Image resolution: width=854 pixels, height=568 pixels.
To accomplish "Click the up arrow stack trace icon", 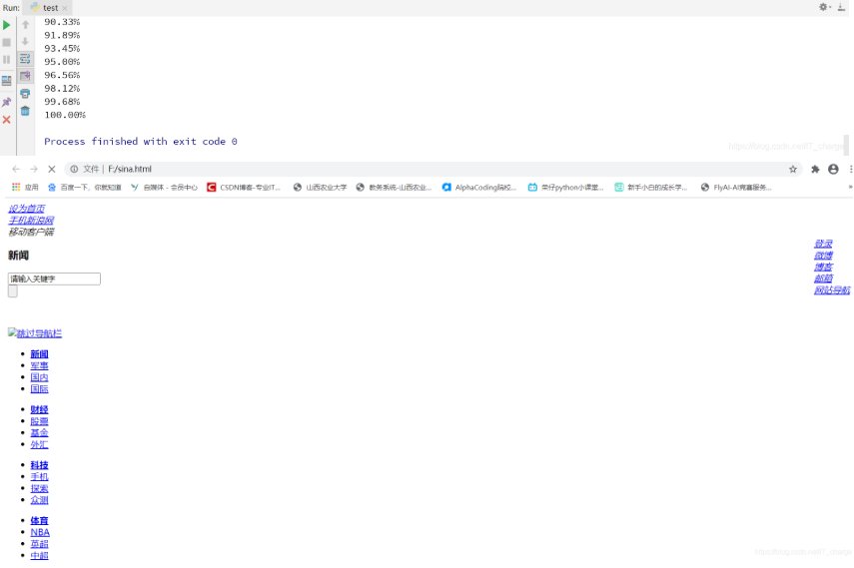I will 25,25.
